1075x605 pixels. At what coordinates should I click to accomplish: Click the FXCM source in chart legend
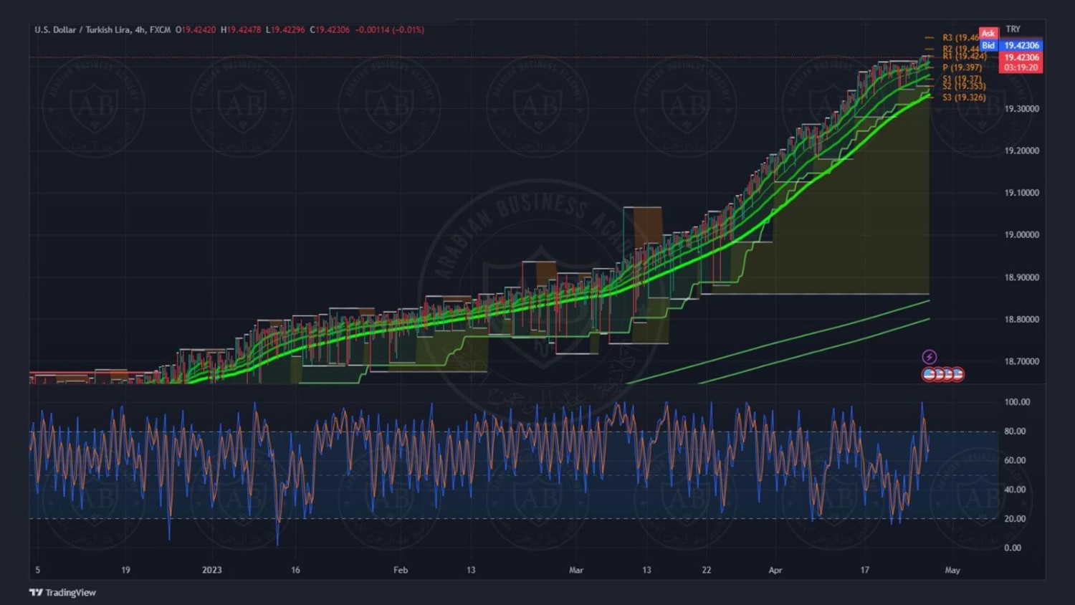click(160, 30)
